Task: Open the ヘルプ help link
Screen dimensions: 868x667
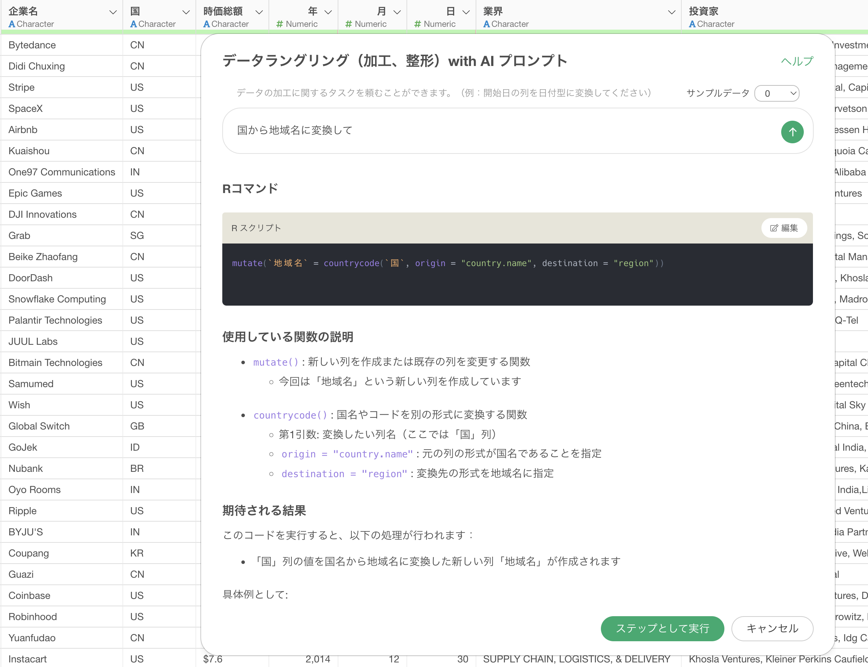Action: point(797,61)
